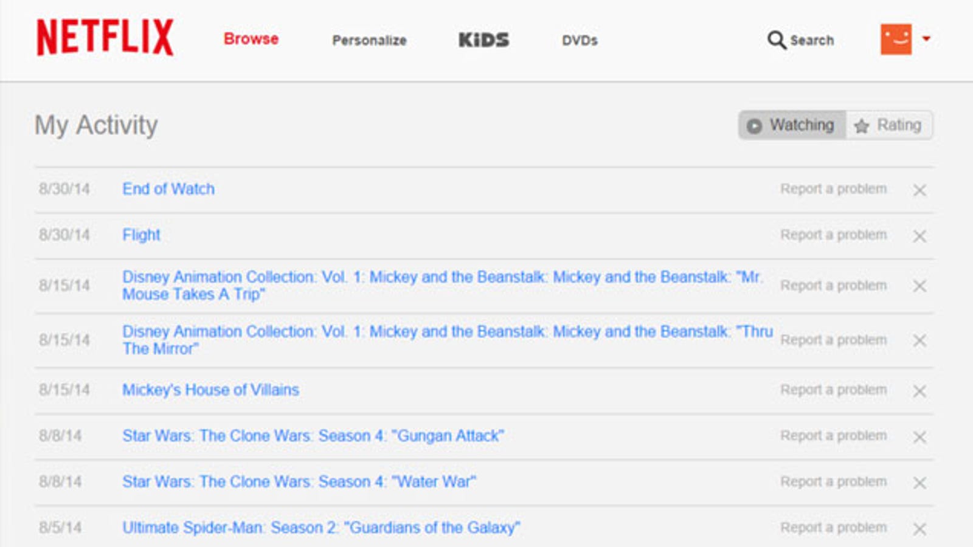Open the orange profile avatar
Viewport: 973px width, 547px height.
[896, 40]
